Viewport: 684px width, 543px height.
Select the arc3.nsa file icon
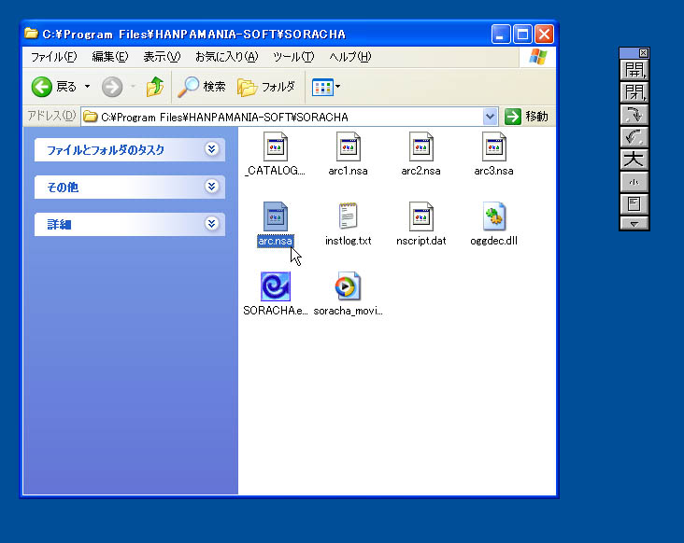pyautogui.click(x=493, y=146)
